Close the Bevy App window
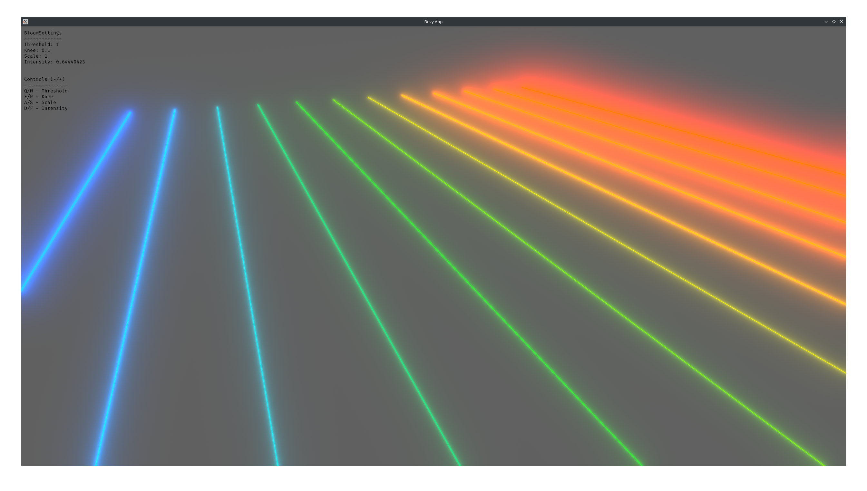Viewport: 867px width, 491px height. click(841, 22)
